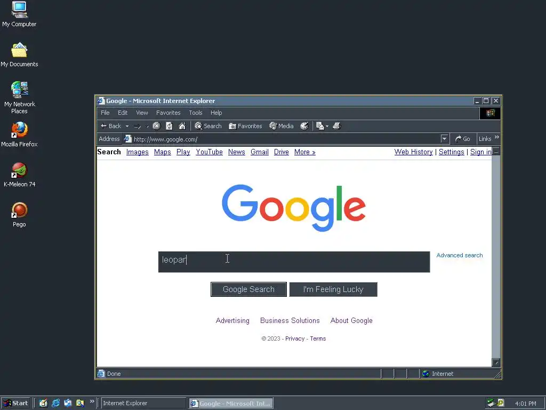The height and width of the screenshot is (410, 546).
Task: Click the Google Search button
Action: [248, 289]
